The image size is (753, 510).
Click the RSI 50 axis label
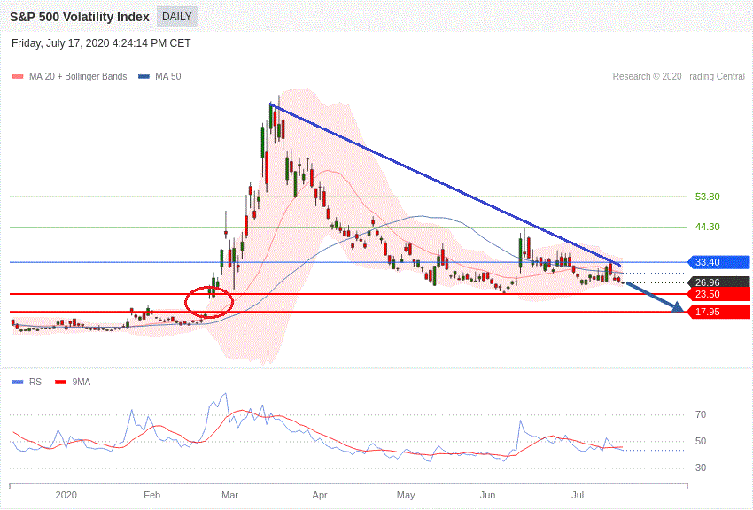[701, 442]
